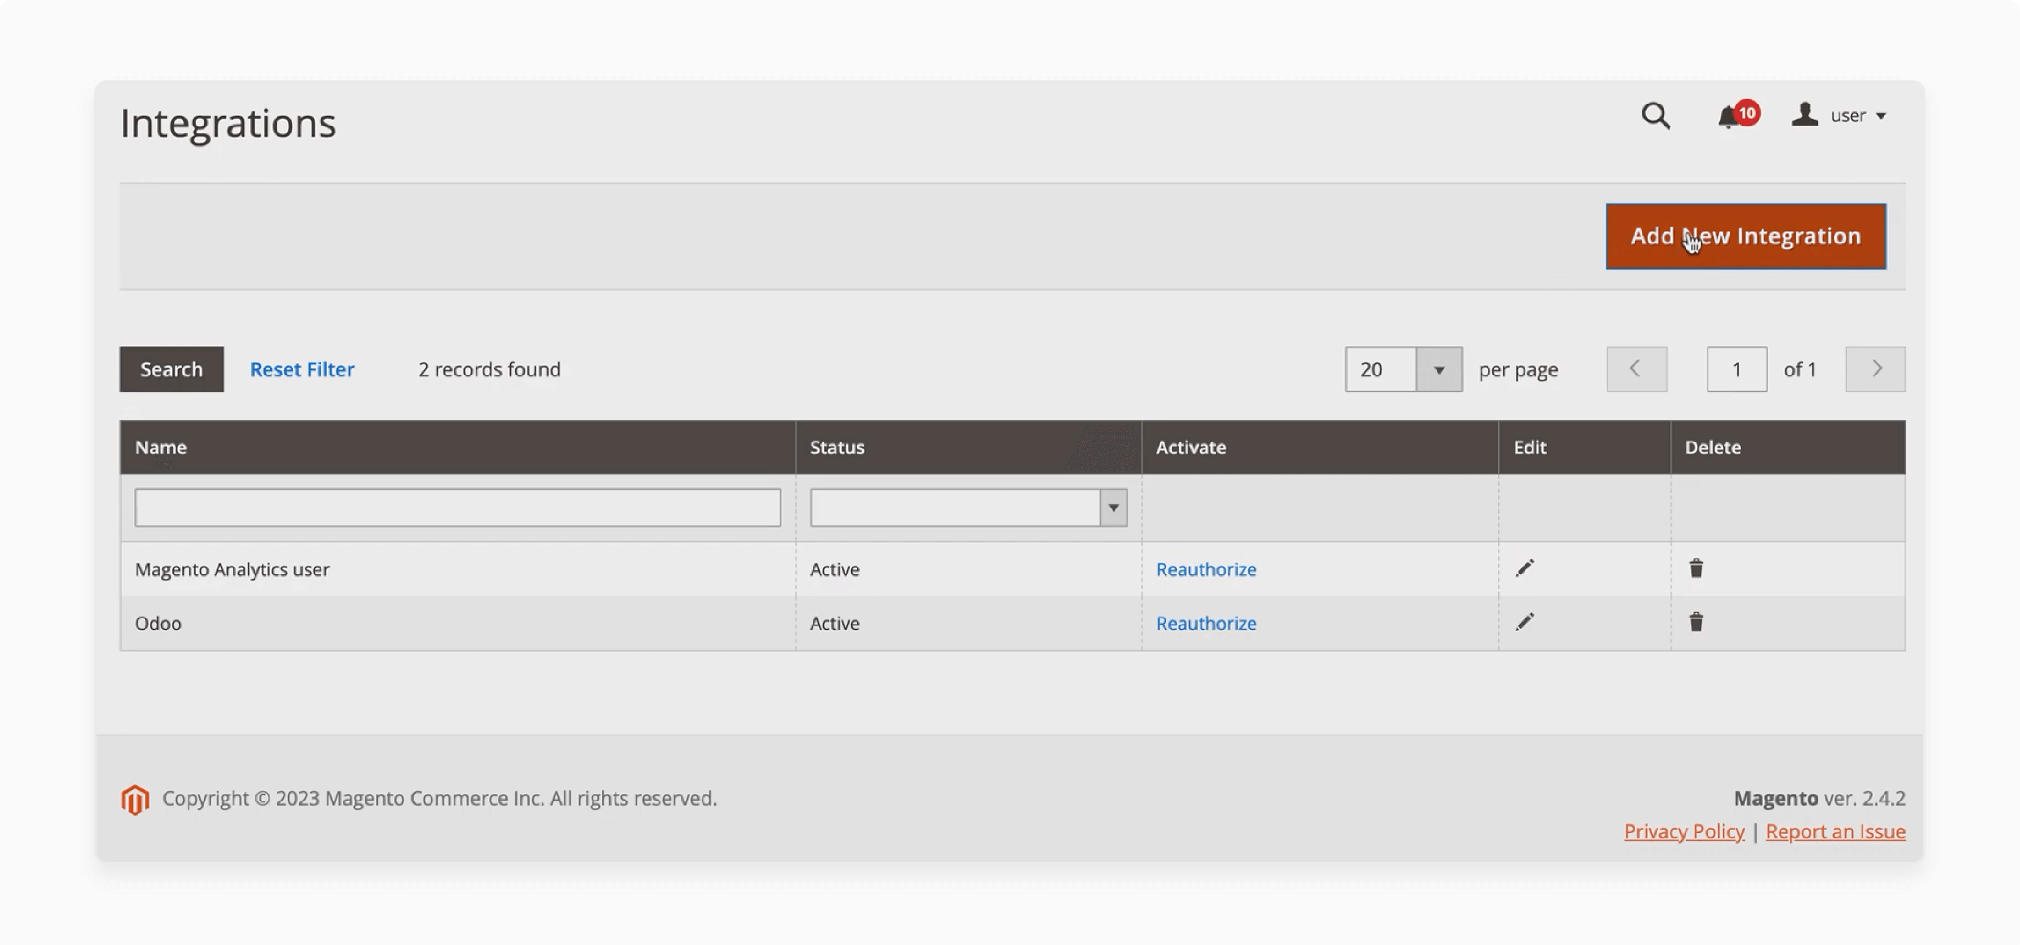Click the Reauthorize link for Odoo
2020x945 pixels.
click(1206, 622)
